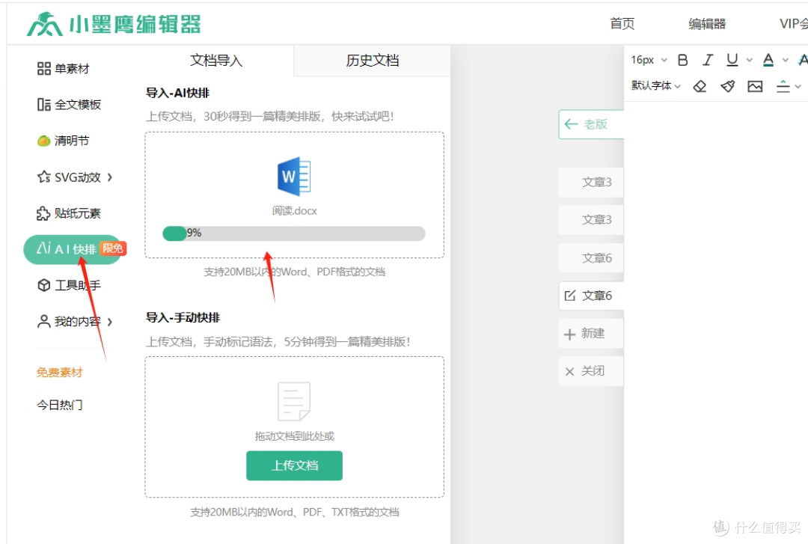Open the font color dropdown arrow
The image size is (808, 544).
(786, 61)
